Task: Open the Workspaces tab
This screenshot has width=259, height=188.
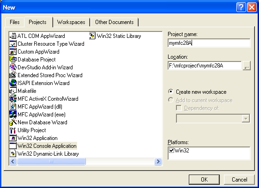Action: coord(71,22)
